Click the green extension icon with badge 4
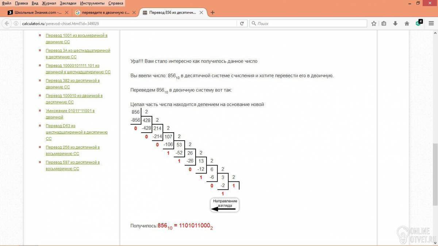This screenshot has width=438, height=246. (x=419, y=23)
